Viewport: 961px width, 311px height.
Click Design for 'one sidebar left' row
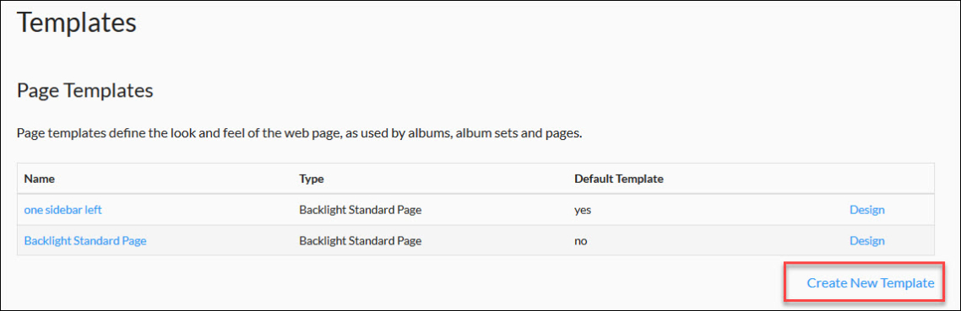[866, 210]
